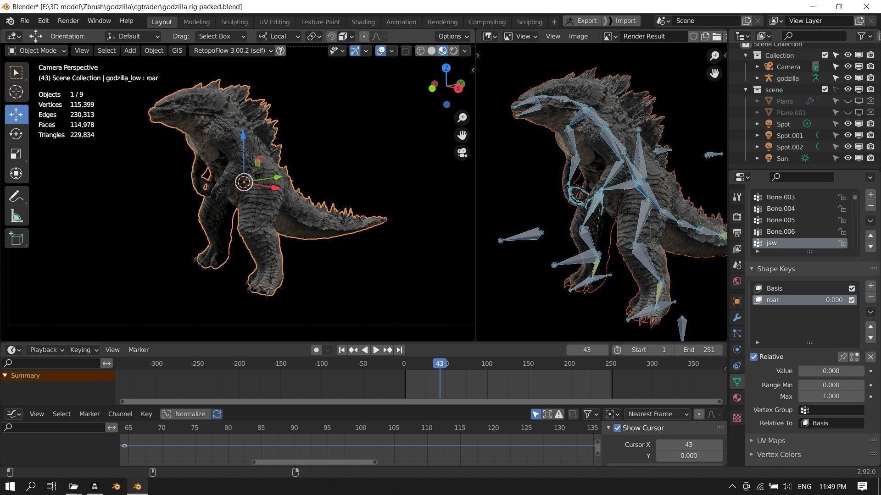
Task: Open Physics properties tab
Action: [737, 349]
